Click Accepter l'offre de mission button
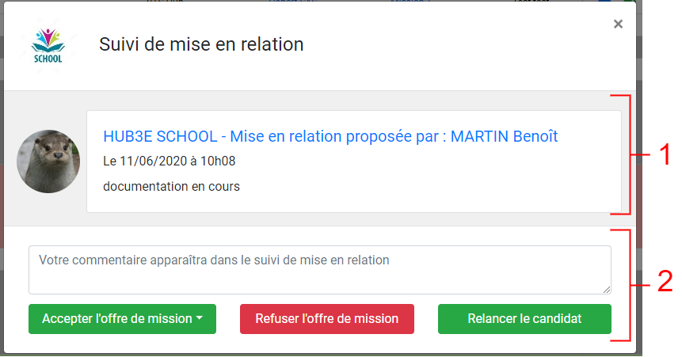The height and width of the screenshot is (357, 682). pyautogui.click(x=122, y=319)
